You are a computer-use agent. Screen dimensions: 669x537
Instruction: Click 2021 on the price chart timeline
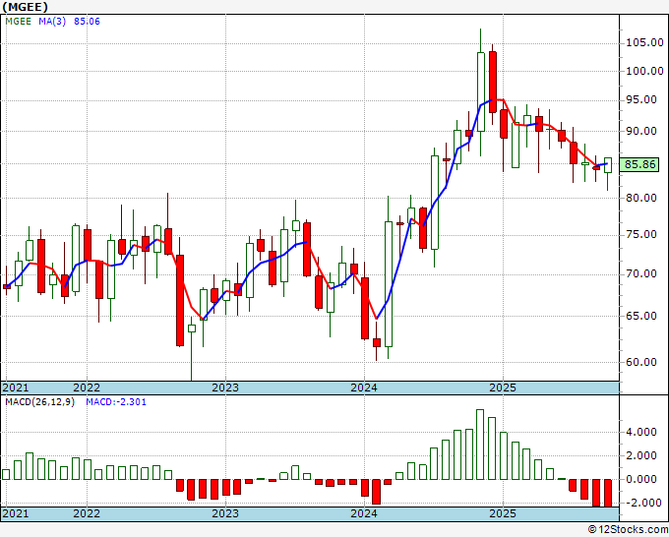point(17,388)
